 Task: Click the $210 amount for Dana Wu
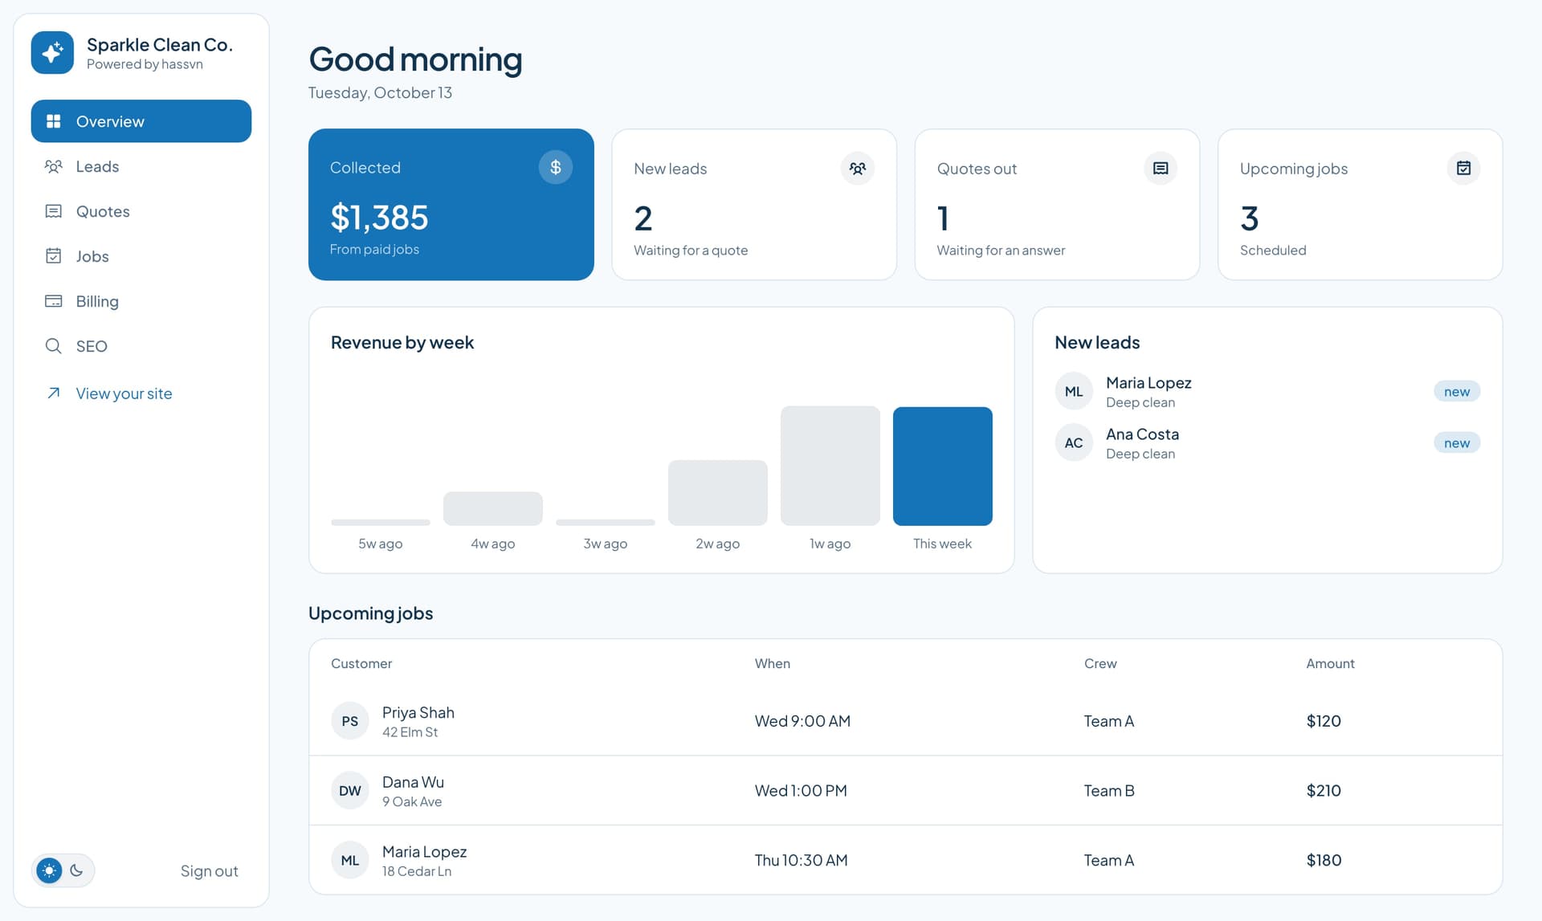point(1324,791)
